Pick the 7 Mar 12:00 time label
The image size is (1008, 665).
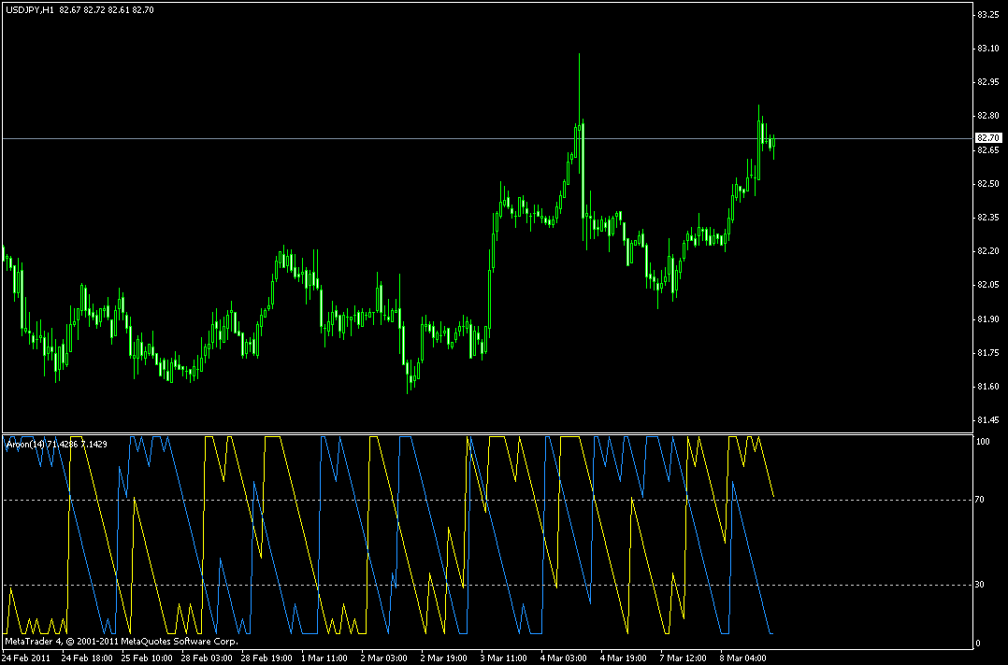point(684,658)
